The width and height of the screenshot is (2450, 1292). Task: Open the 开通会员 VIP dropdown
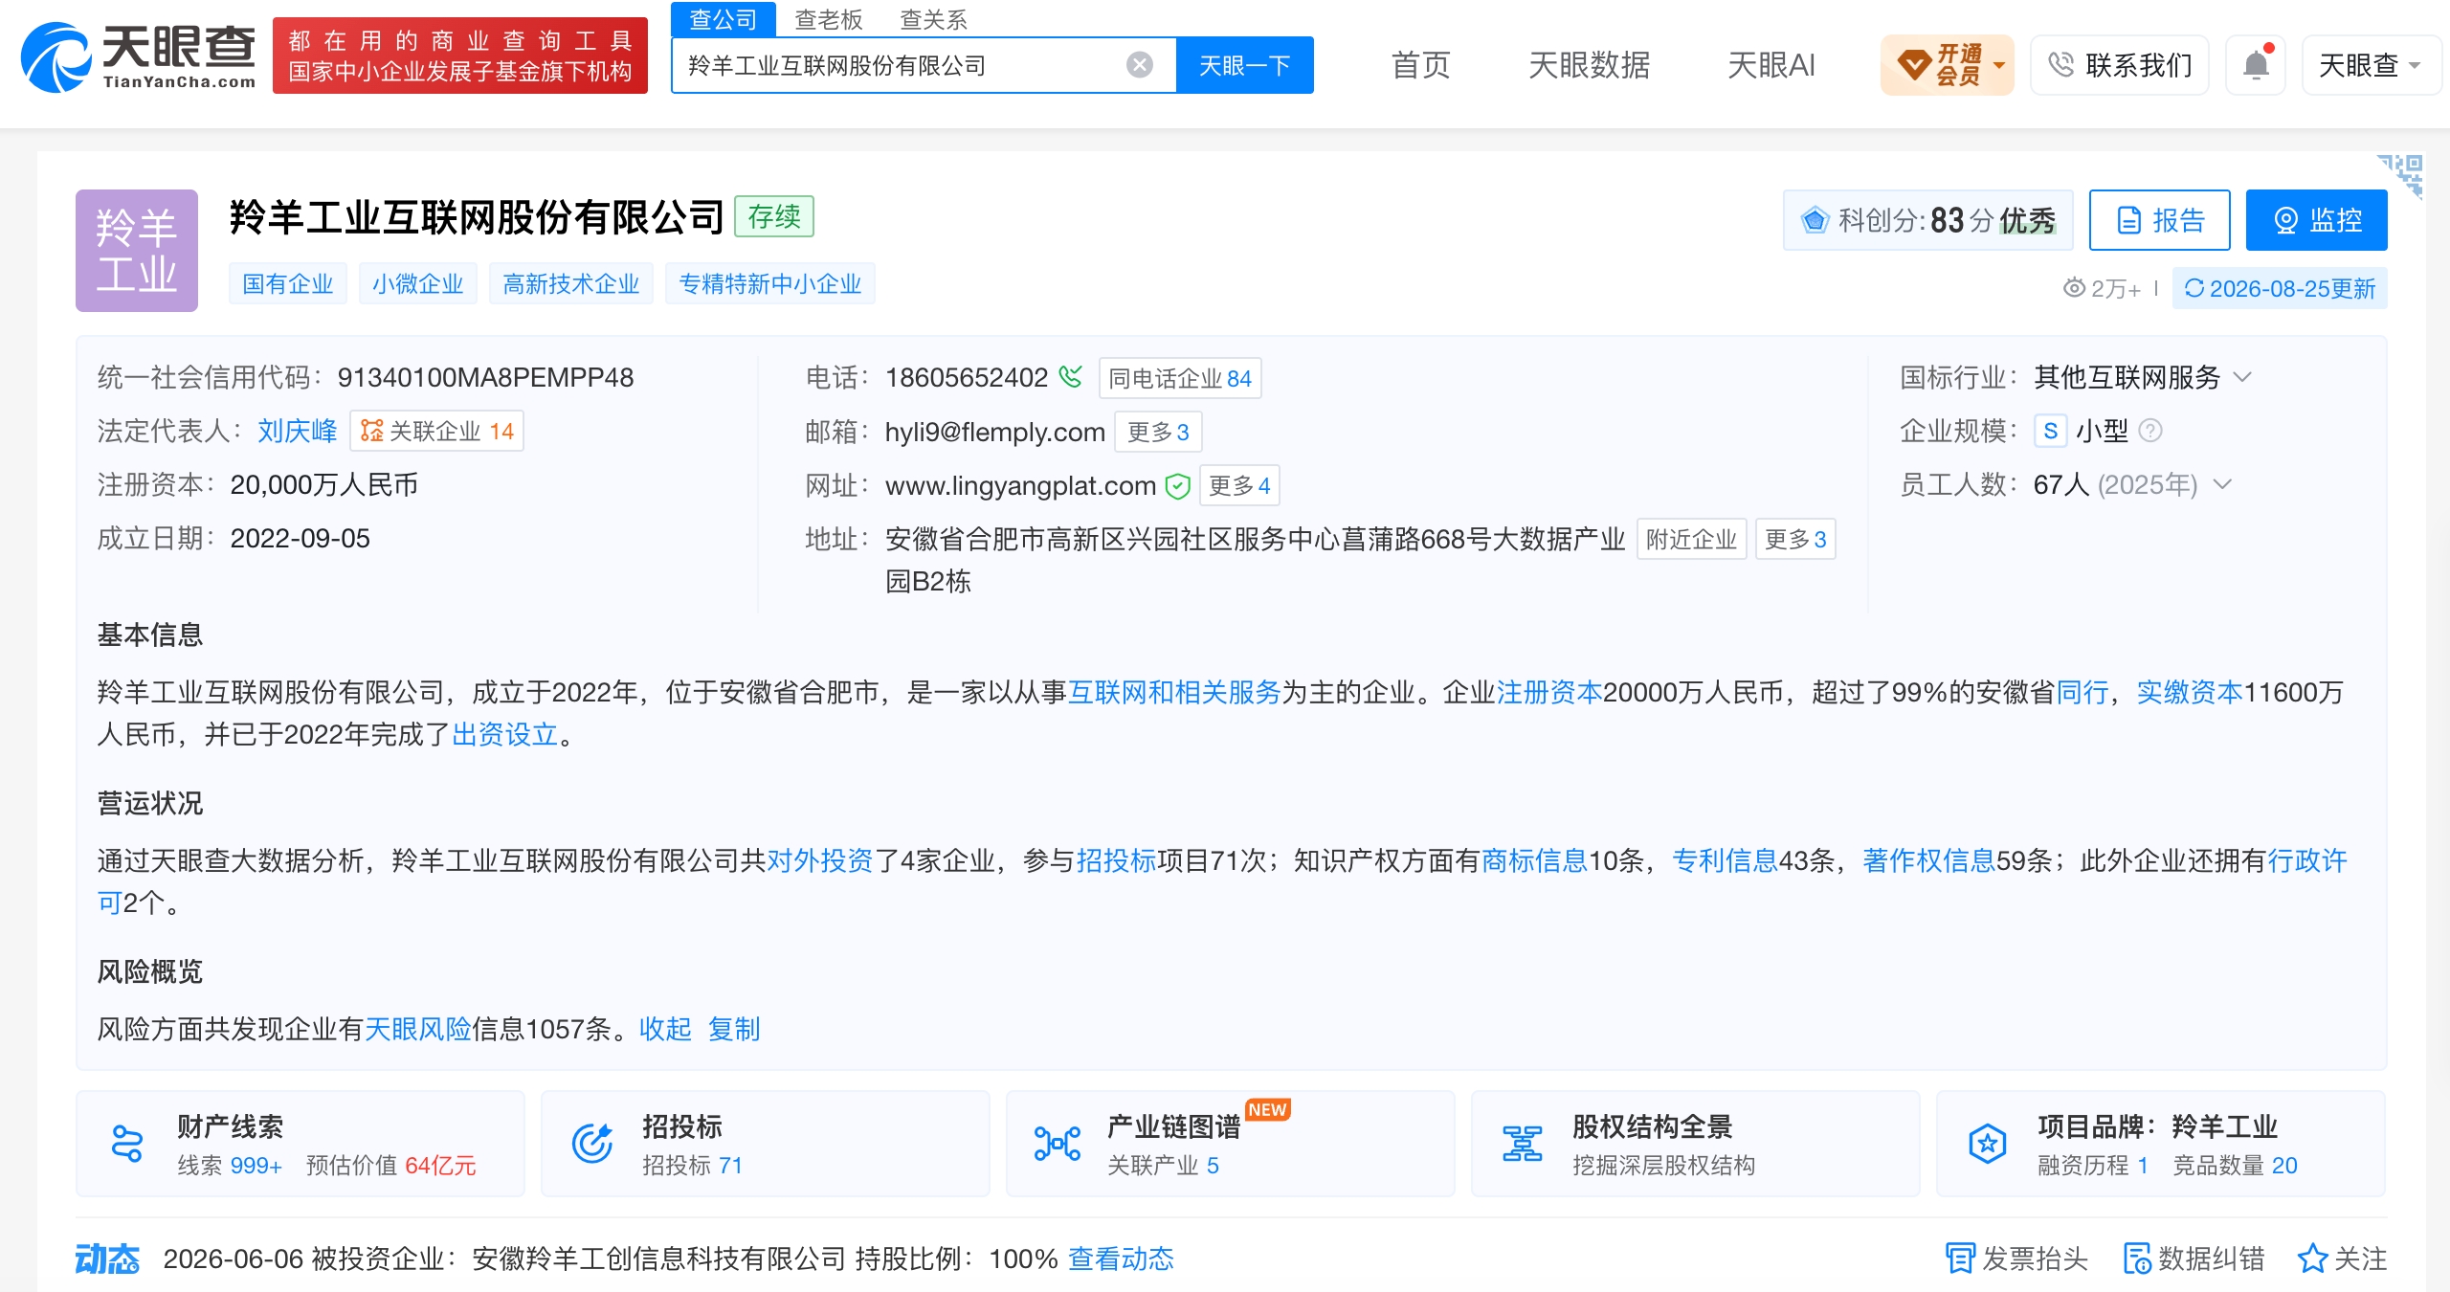1947,65
